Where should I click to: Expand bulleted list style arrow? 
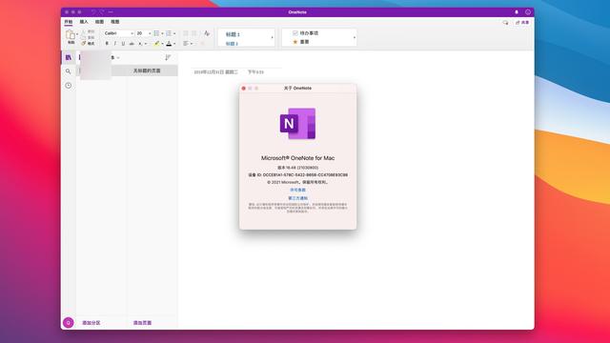click(162, 33)
